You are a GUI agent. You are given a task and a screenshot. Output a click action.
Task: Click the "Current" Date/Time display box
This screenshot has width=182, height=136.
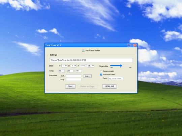pyautogui.click(x=91, y=60)
